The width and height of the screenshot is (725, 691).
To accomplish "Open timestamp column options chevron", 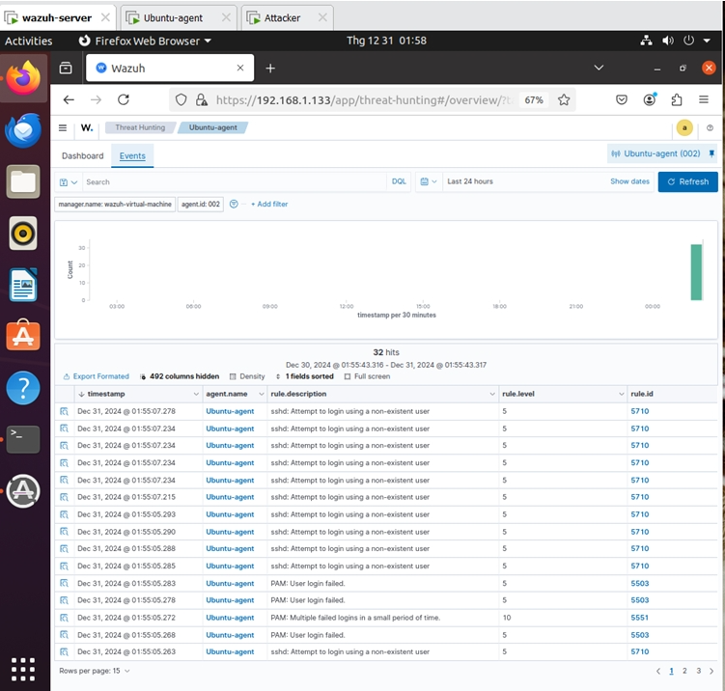I will point(196,395).
